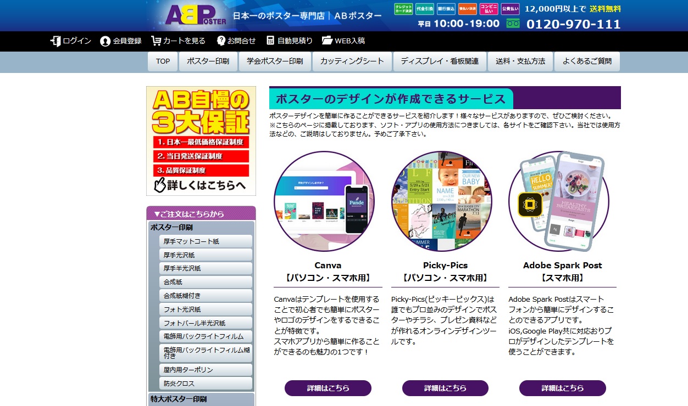Image resolution: width=688 pixels, height=406 pixels.
Task: Select 合成紙 in the sidebar
Action: pyautogui.click(x=206, y=282)
